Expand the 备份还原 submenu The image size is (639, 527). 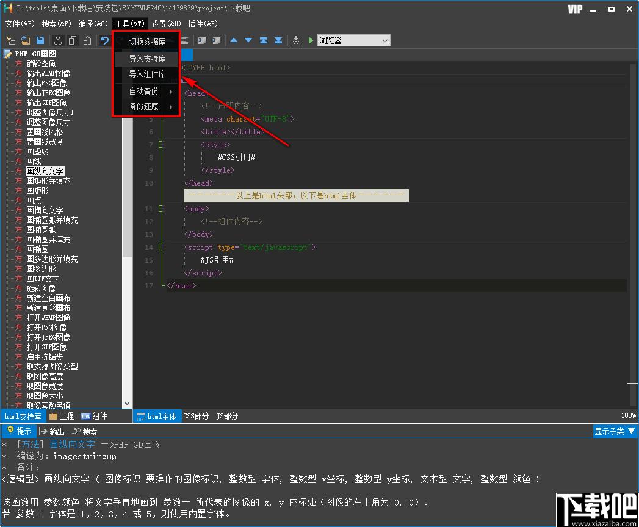pyautogui.click(x=146, y=107)
